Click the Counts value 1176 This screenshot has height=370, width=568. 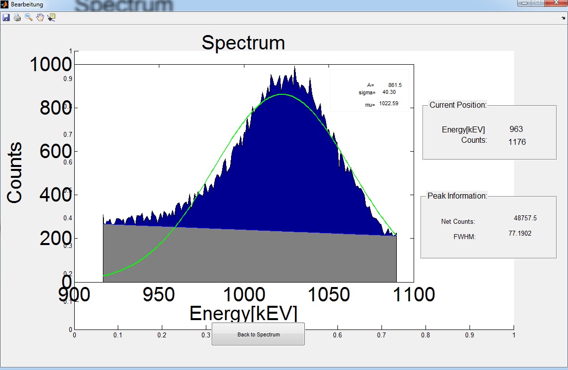(517, 142)
